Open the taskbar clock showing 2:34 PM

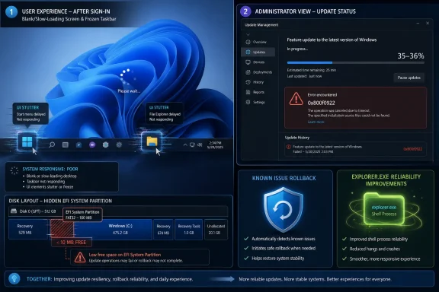pos(215,145)
